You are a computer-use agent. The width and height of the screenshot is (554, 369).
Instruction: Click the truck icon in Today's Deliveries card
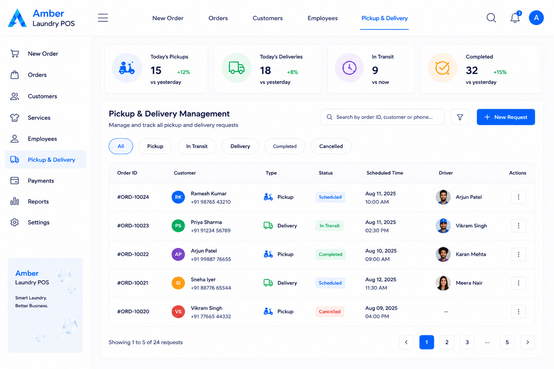click(236, 68)
